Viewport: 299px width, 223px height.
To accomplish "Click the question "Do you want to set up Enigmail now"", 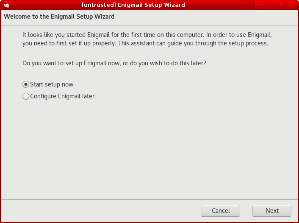I will pyautogui.click(x=114, y=63).
